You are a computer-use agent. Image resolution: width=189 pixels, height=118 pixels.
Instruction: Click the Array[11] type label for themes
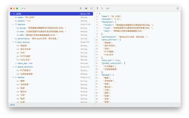[85, 77]
